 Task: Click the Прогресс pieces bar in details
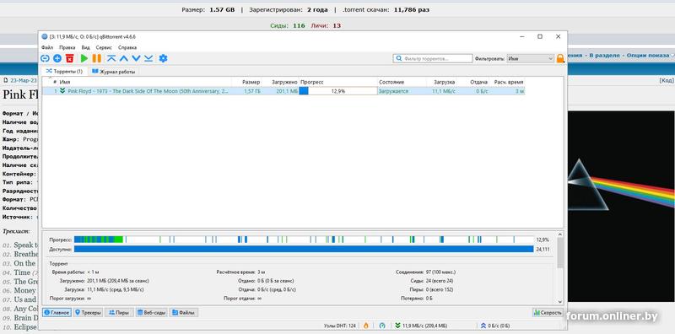click(304, 240)
